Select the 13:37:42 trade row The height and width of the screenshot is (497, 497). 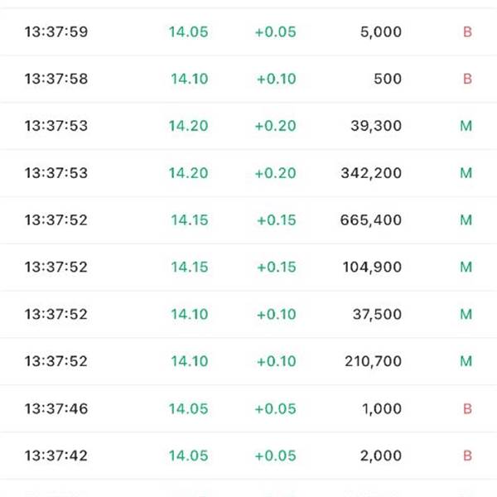[248, 456]
